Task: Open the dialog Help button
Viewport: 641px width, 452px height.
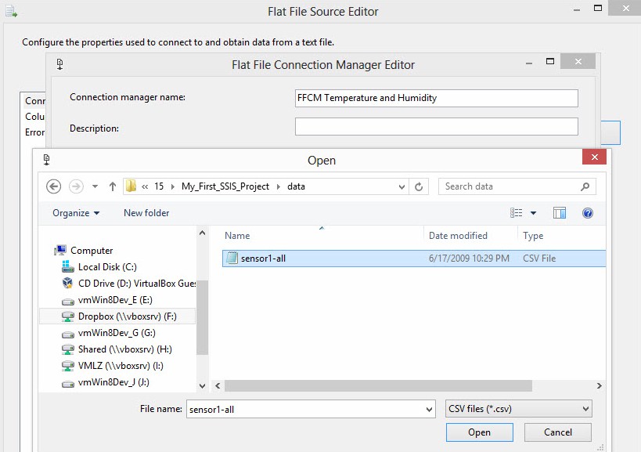Action: pos(588,213)
